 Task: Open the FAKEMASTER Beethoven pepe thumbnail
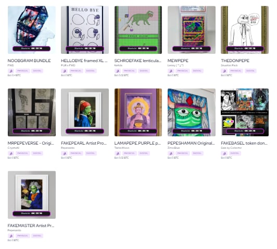[32, 195]
